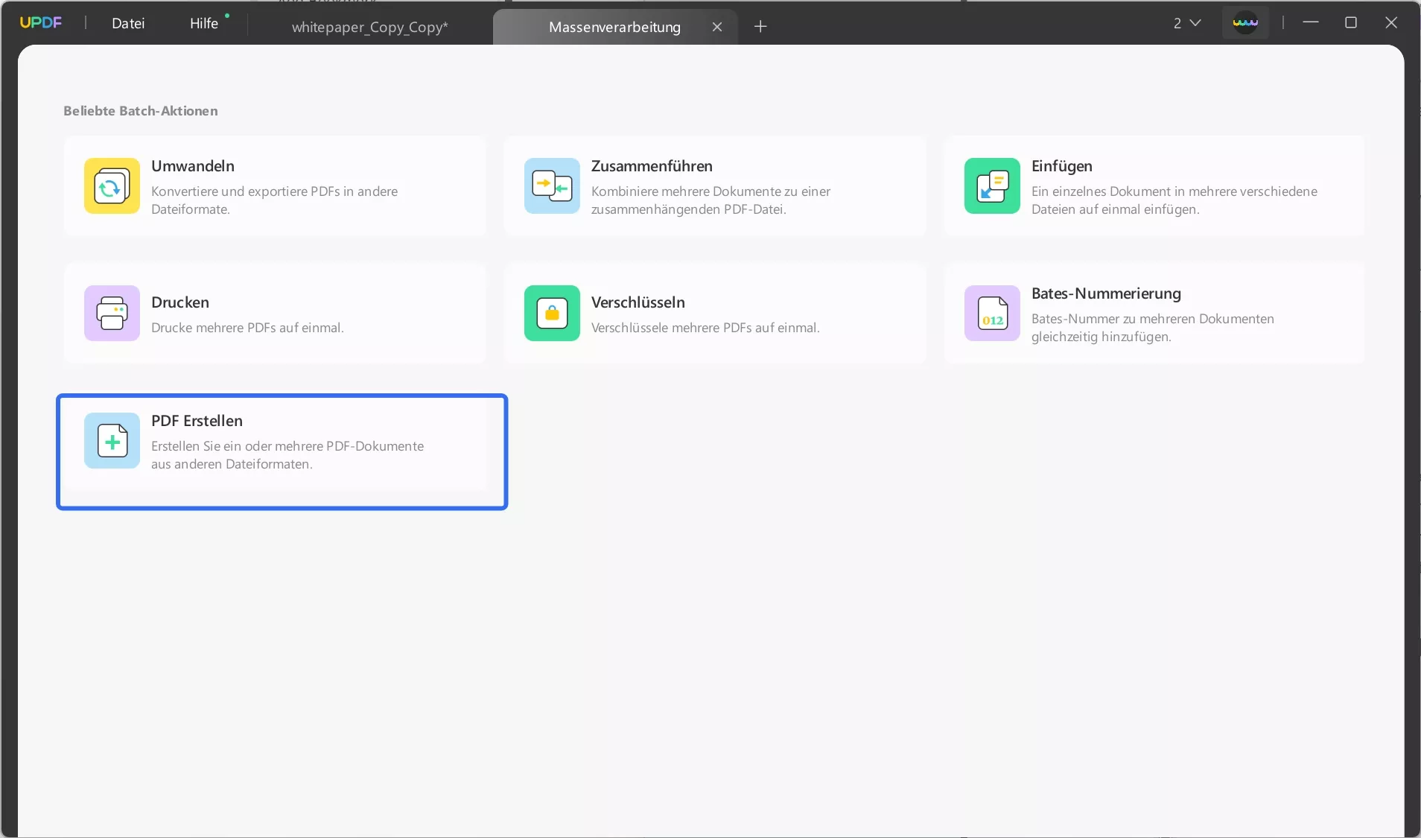Click the UPDF logo
Screen dimensions: 1421x838
tap(41, 22)
